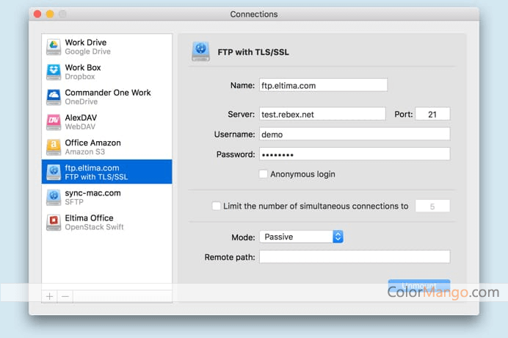Click the Google Drive icon for Work Drive
This screenshot has width=508, height=338.
54,47
